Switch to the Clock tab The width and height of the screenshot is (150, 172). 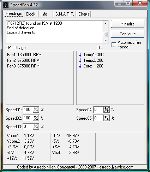pos(31,14)
